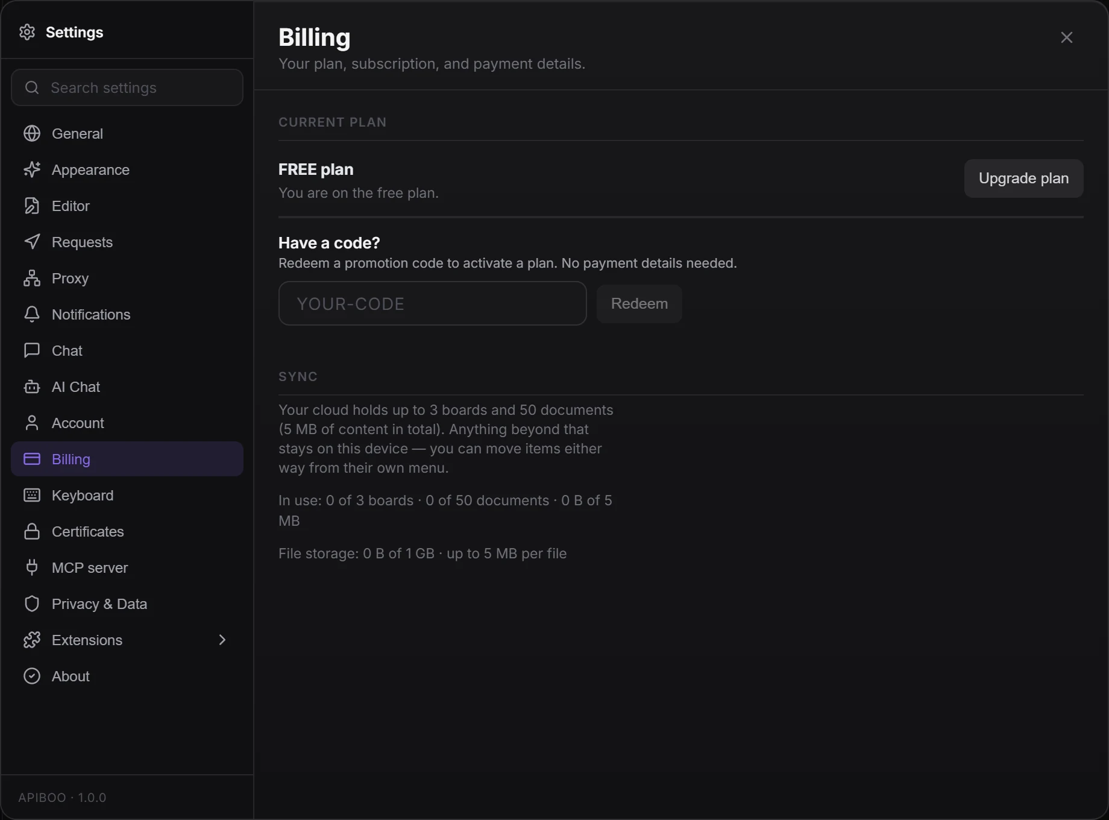The image size is (1109, 820).
Task: Select Notifications label in sidebar
Action: point(91,315)
